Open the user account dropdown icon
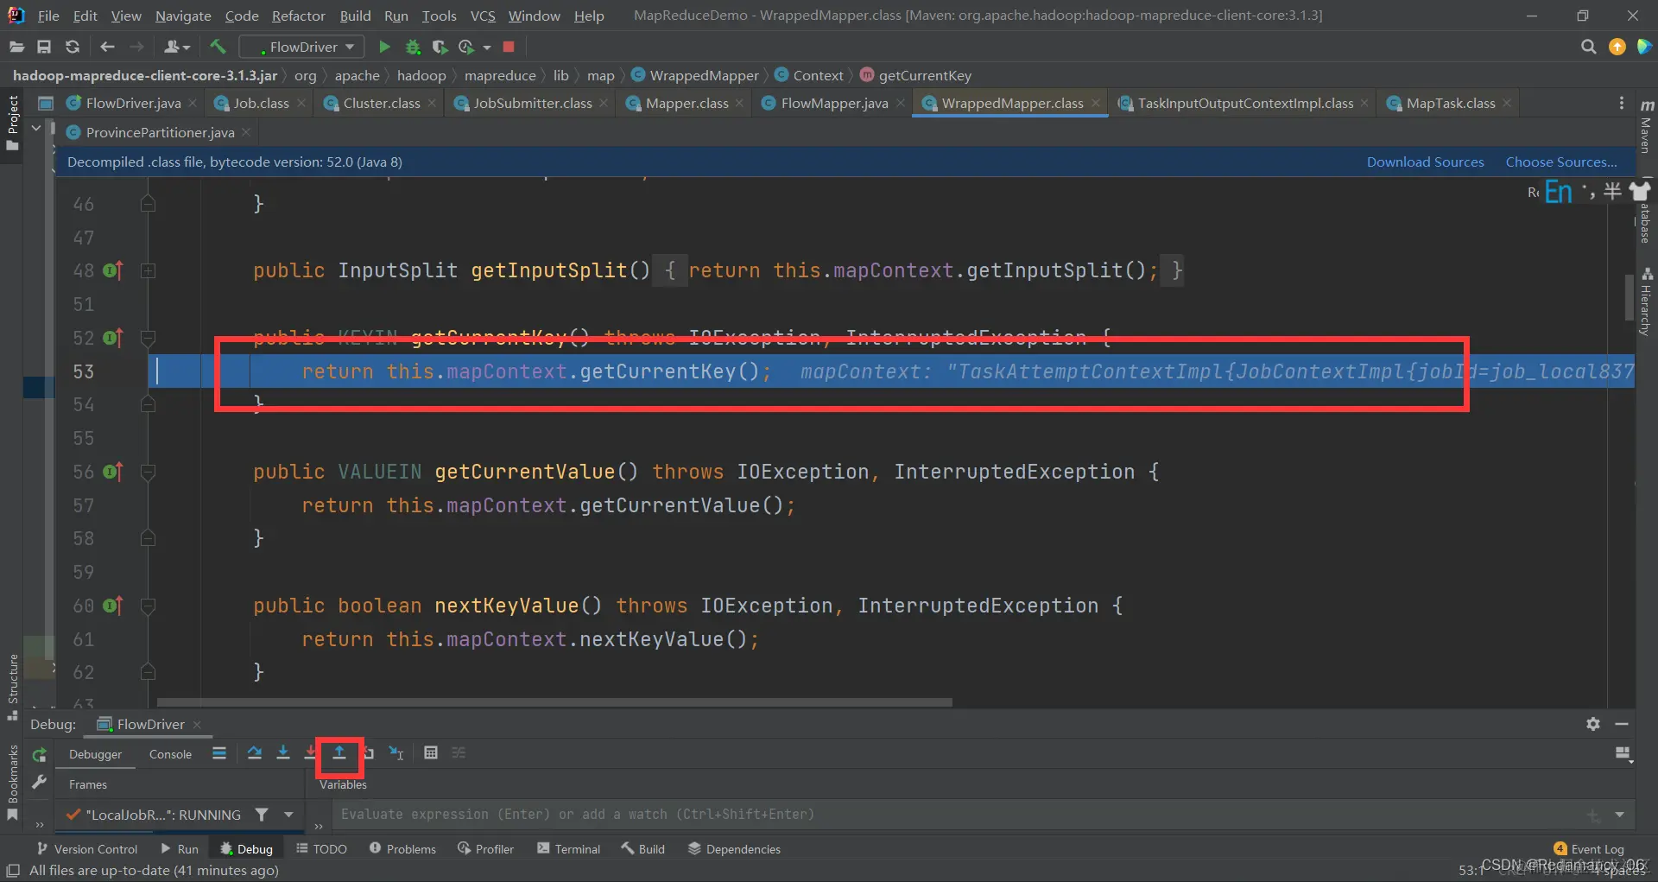Viewport: 1658px width, 882px height. click(x=176, y=47)
